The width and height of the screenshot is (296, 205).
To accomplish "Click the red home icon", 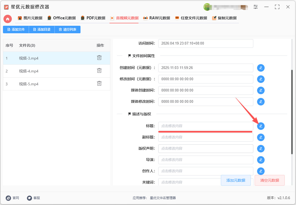I will coord(8,19).
